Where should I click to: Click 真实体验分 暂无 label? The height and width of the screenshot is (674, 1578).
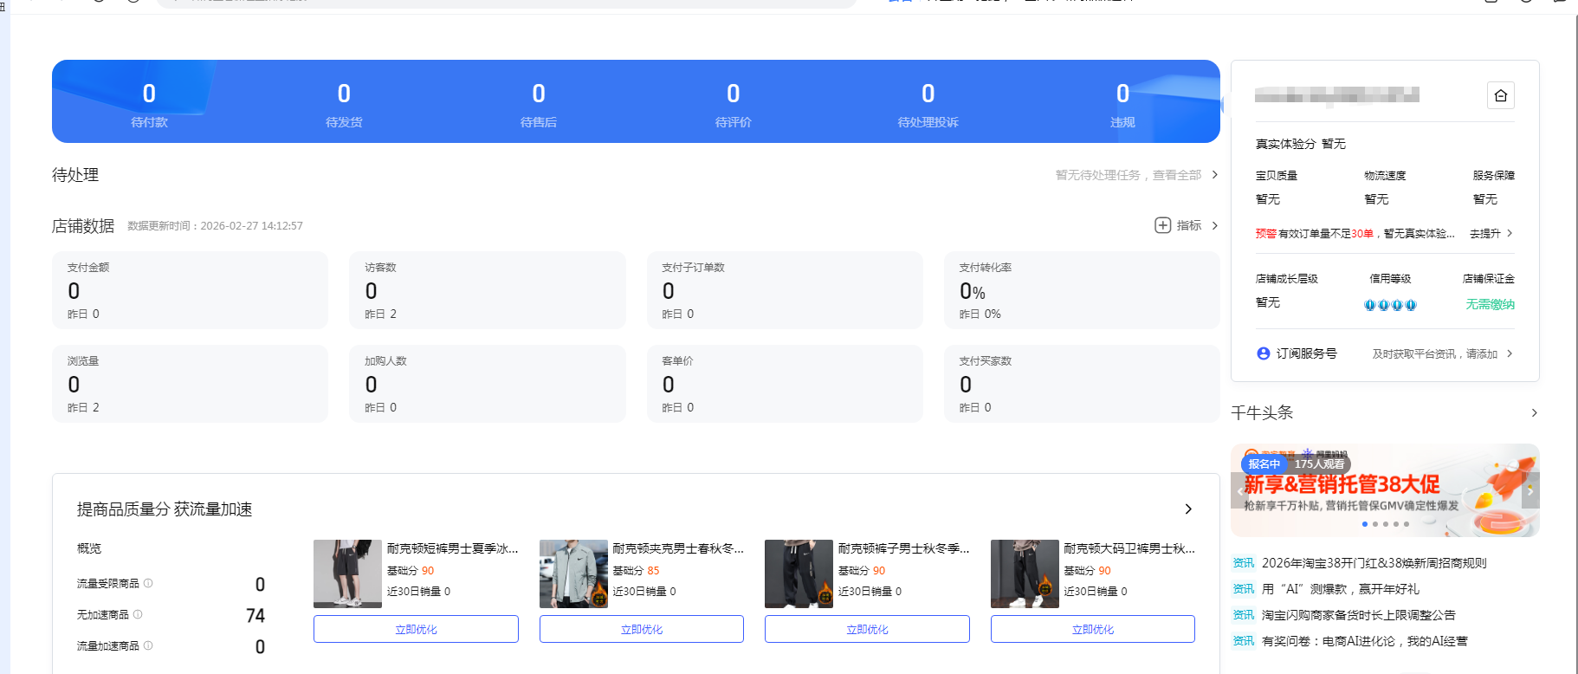coord(1300,144)
